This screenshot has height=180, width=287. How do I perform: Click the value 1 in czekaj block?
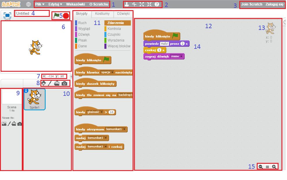point(159,50)
